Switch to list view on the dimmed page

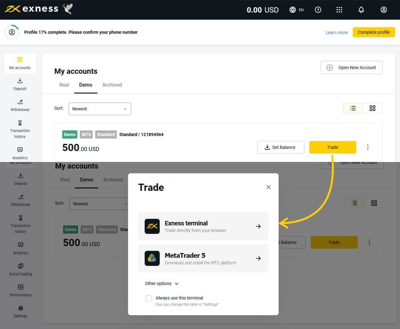(354, 203)
